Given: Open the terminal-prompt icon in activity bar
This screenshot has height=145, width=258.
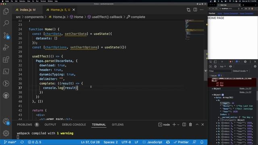Looking at the screenshot, I should click(6, 72).
